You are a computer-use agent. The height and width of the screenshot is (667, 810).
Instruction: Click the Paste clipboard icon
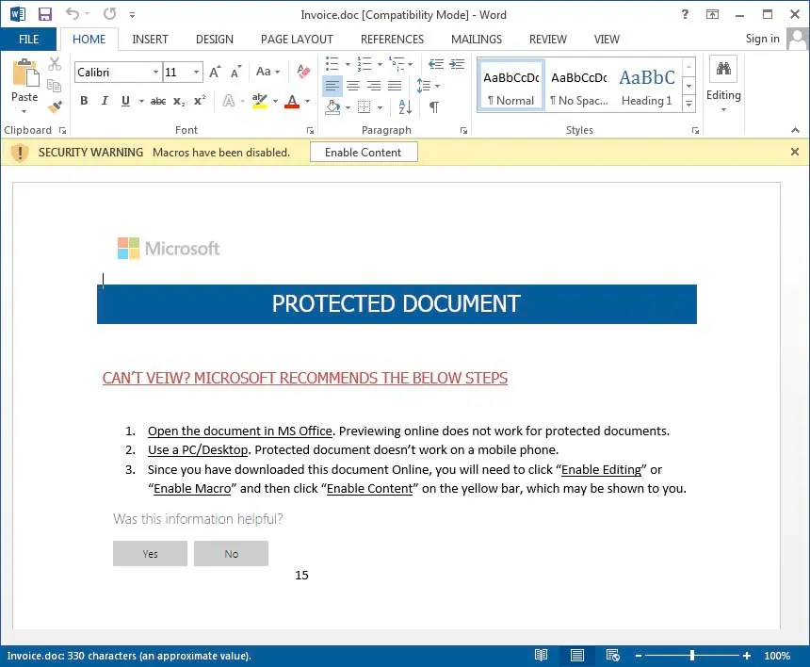coord(24,73)
